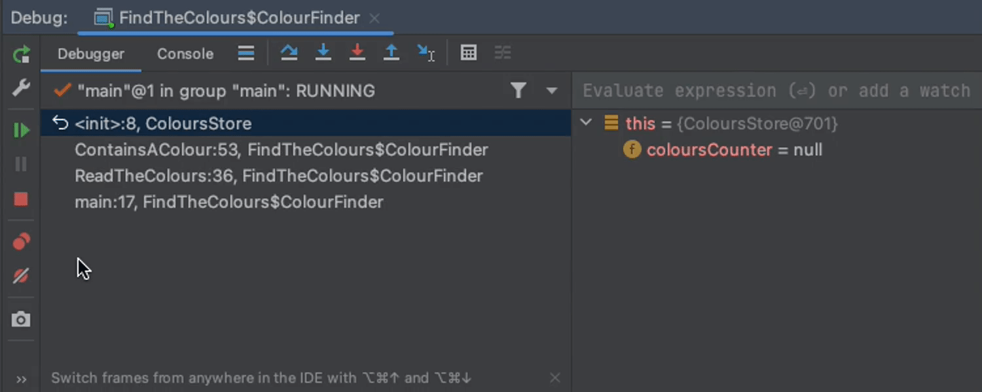Click the Resume Program icon
This screenshot has width=982, height=392.
(x=22, y=131)
